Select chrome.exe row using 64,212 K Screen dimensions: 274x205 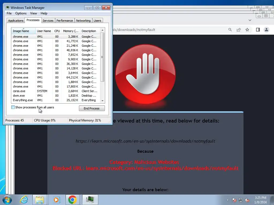56,77
